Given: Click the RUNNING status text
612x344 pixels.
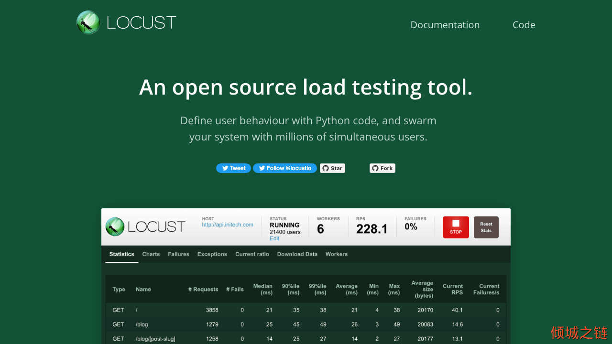Looking at the screenshot, I should coord(284,225).
